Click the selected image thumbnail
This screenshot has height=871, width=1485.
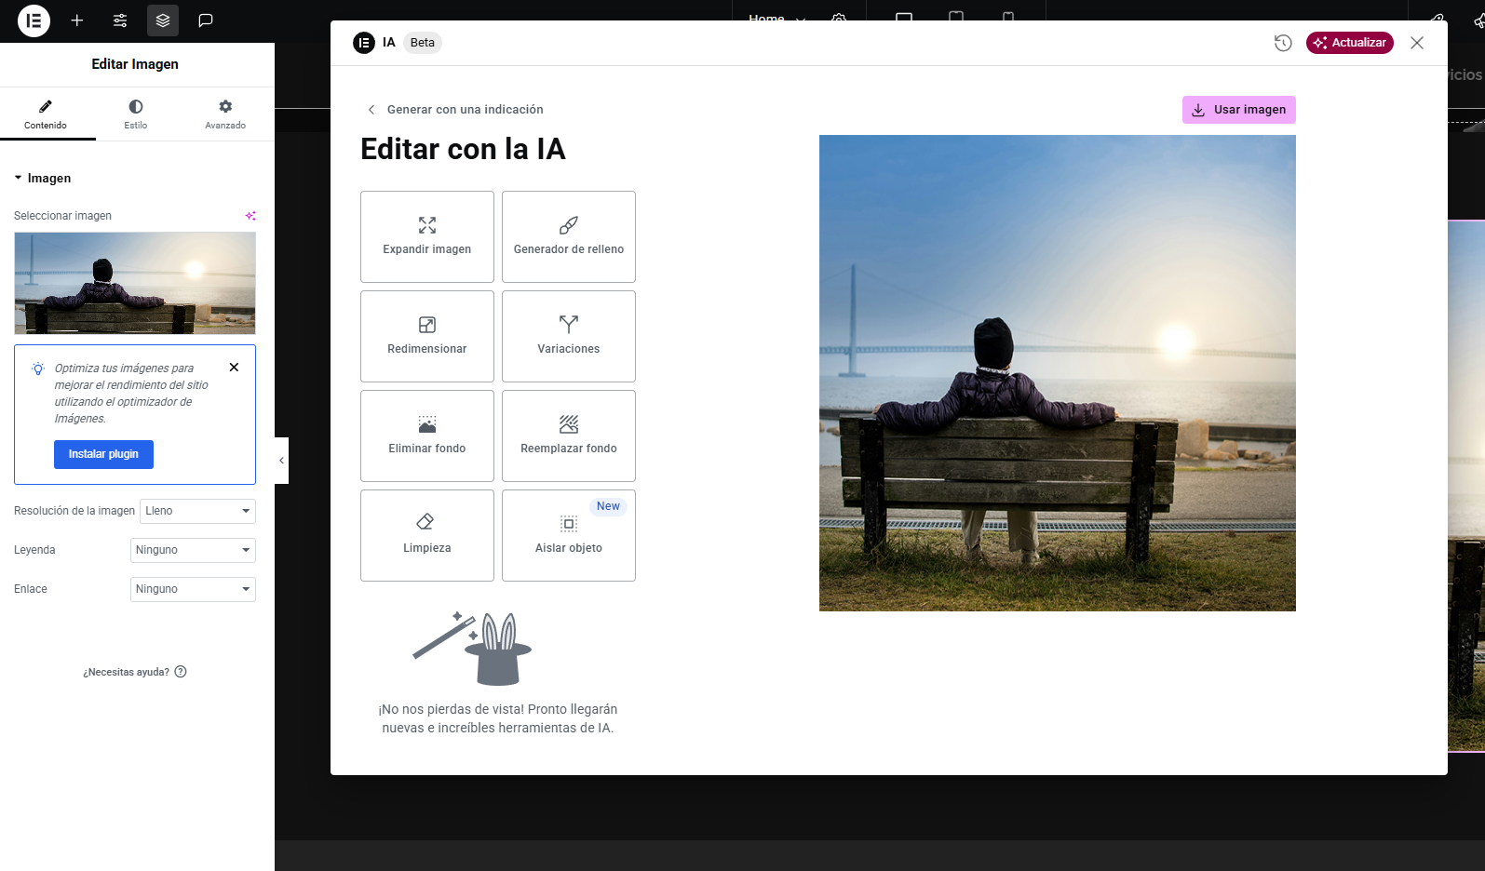tap(135, 283)
